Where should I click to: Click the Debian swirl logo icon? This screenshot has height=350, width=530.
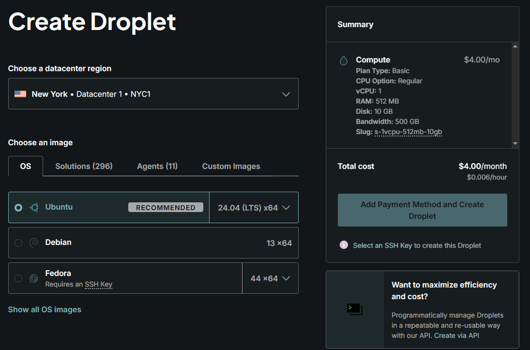pos(34,243)
